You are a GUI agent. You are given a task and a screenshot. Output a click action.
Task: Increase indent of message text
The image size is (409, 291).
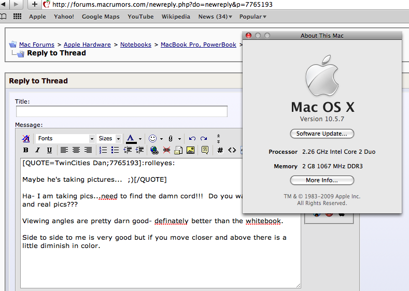click(140, 150)
